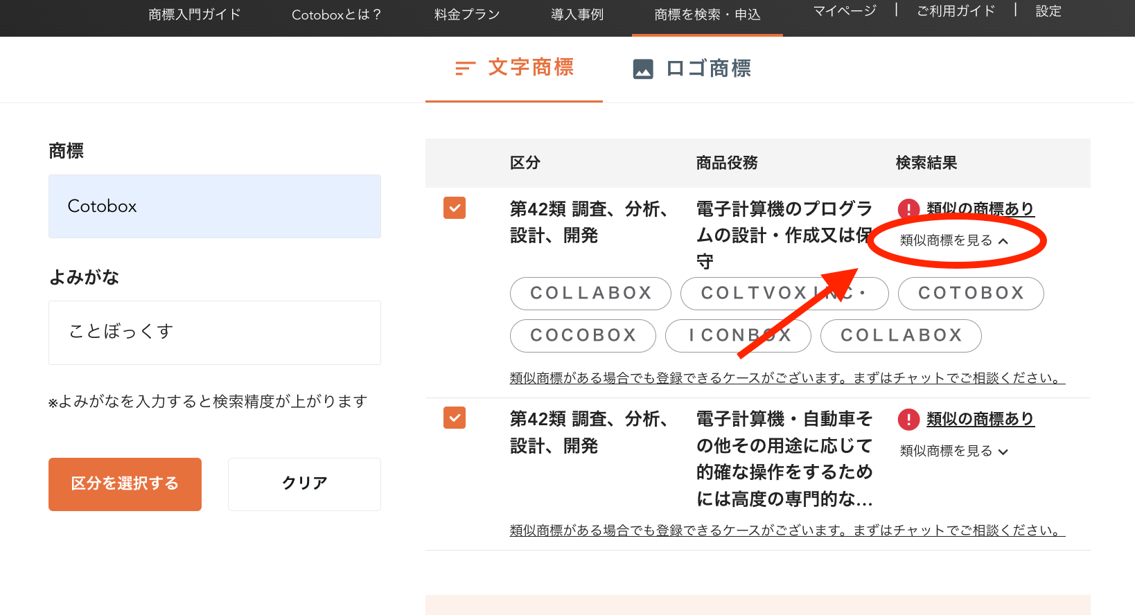Click the 区分 column header
The width and height of the screenshot is (1135, 615).
(x=525, y=163)
